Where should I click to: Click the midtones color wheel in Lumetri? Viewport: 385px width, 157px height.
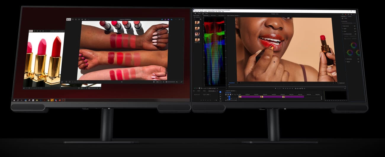click(353, 46)
